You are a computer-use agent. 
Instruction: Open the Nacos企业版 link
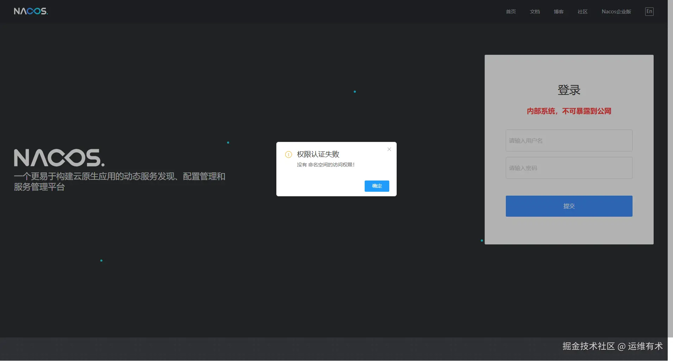(616, 12)
